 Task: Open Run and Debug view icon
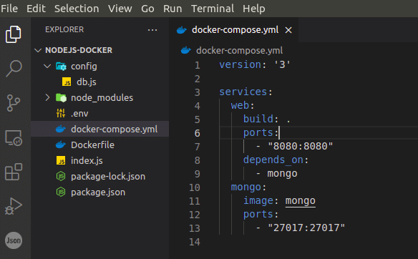tap(14, 206)
